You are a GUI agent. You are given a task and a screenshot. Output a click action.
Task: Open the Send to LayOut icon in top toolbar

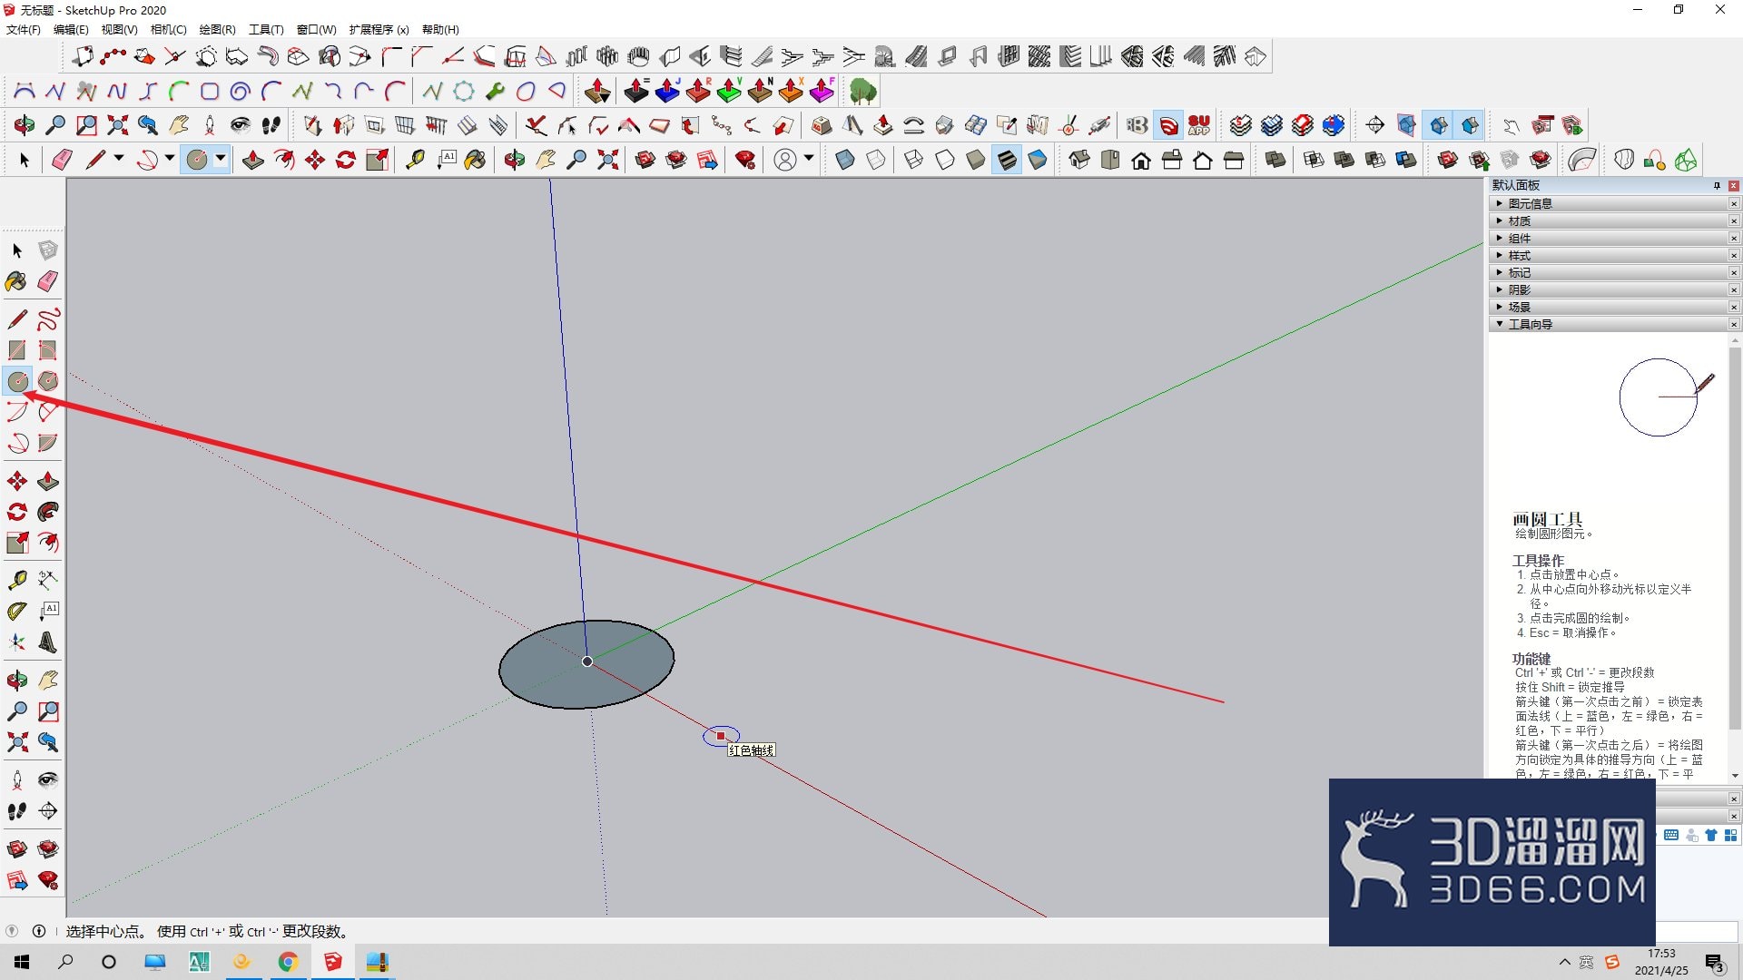click(707, 161)
